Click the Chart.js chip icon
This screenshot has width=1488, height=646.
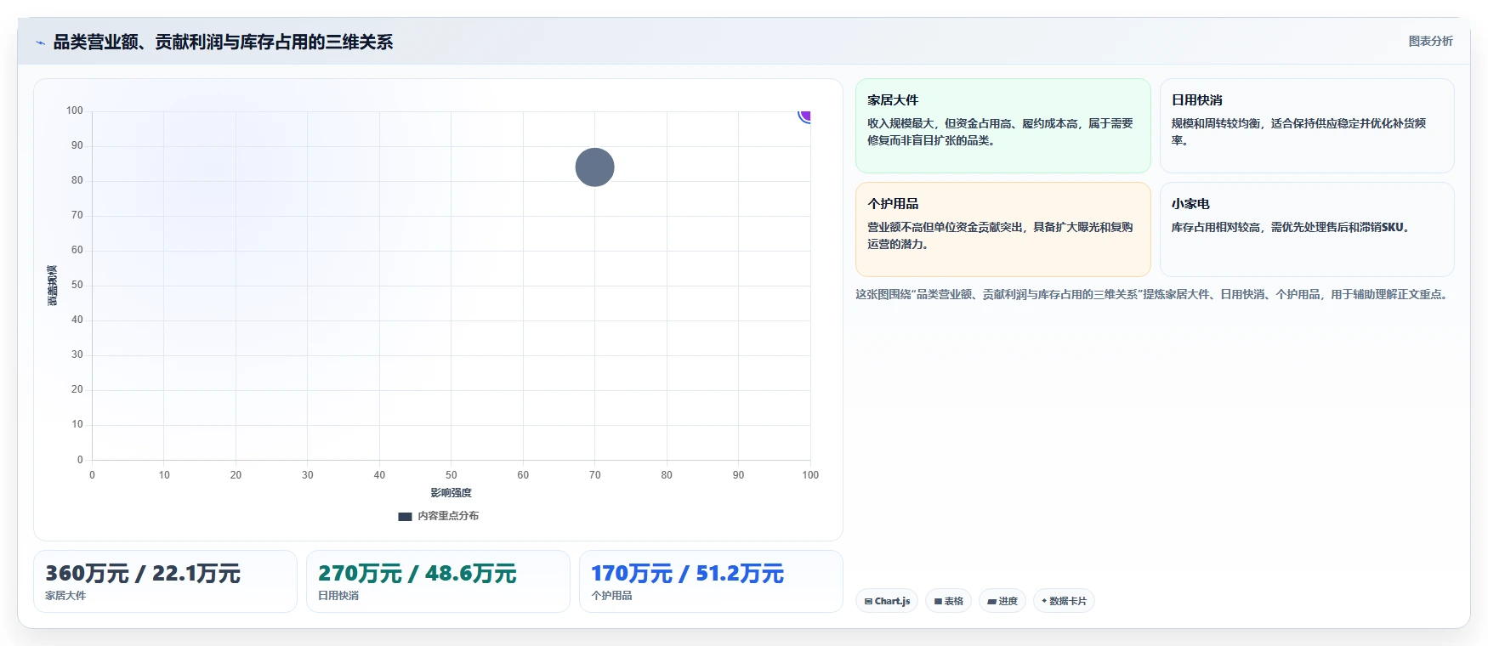868,602
